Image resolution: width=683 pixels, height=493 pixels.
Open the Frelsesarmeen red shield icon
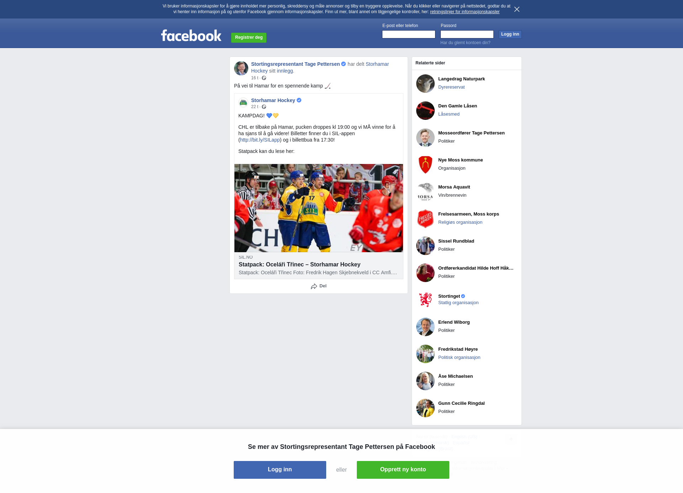click(x=425, y=219)
